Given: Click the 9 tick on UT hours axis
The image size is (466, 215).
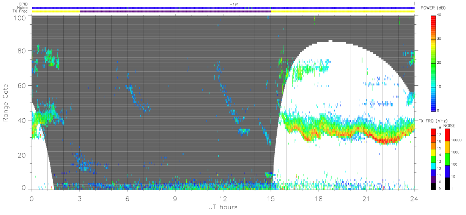Looking at the screenshot, I should (x=175, y=198).
